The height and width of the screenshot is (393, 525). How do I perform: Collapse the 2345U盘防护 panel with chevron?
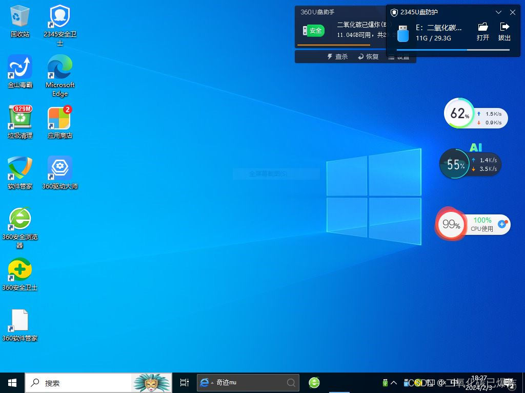498,12
